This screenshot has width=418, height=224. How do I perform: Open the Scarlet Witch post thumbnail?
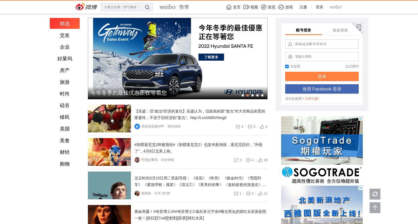click(x=109, y=214)
